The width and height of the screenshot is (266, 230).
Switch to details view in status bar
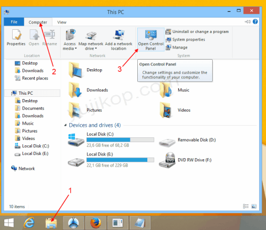click(246, 207)
